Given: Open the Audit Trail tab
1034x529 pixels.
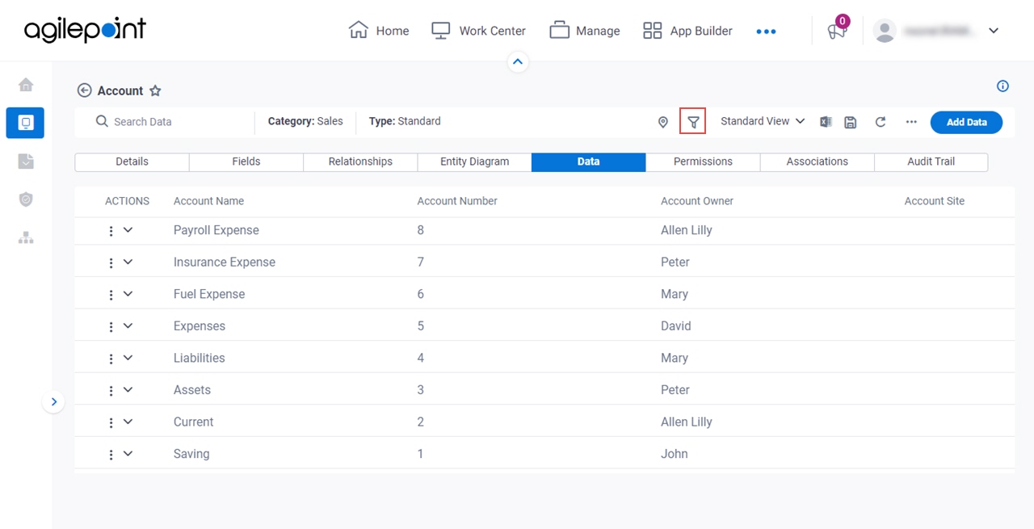Looking at the screenshot, I should pos(931,162).
